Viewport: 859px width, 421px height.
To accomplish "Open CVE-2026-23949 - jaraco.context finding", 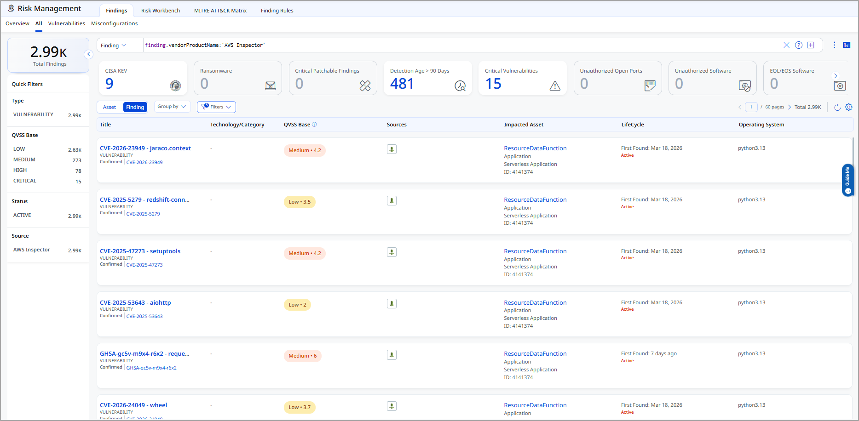I will coord(145,148).
